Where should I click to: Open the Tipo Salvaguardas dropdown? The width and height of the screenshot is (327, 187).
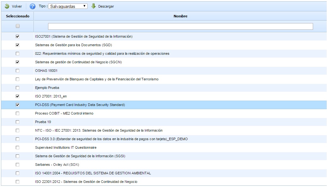[x=67, y=6]
